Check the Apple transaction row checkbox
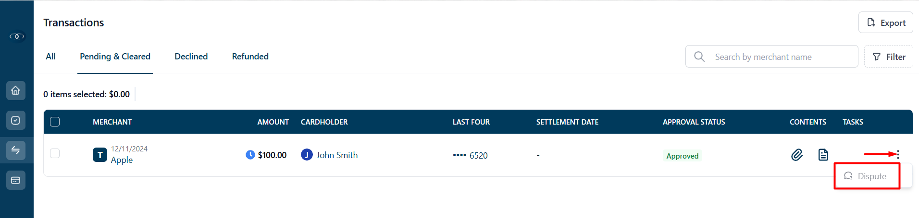Screen dimensions: 919x218 tap(55, 153)
